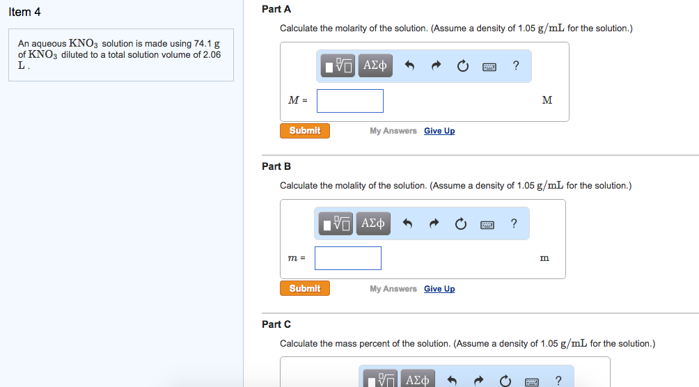
Task: Open Greek symbols menu in Part A toolbar
Action: click(x=375, y=65)
